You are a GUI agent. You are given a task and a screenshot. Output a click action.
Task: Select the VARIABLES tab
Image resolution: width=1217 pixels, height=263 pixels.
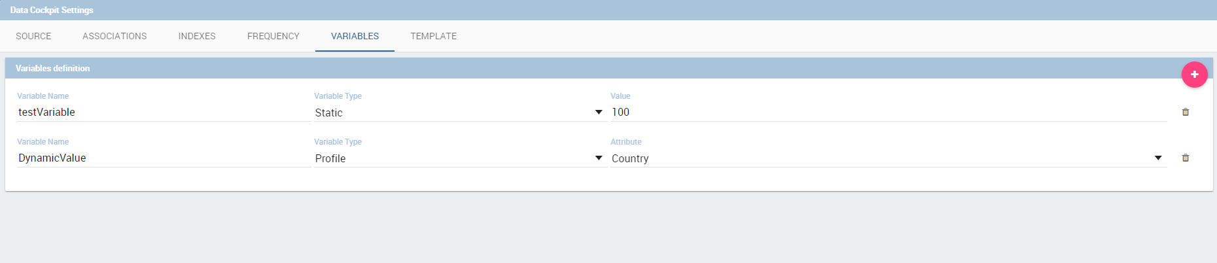coord(355,36)
